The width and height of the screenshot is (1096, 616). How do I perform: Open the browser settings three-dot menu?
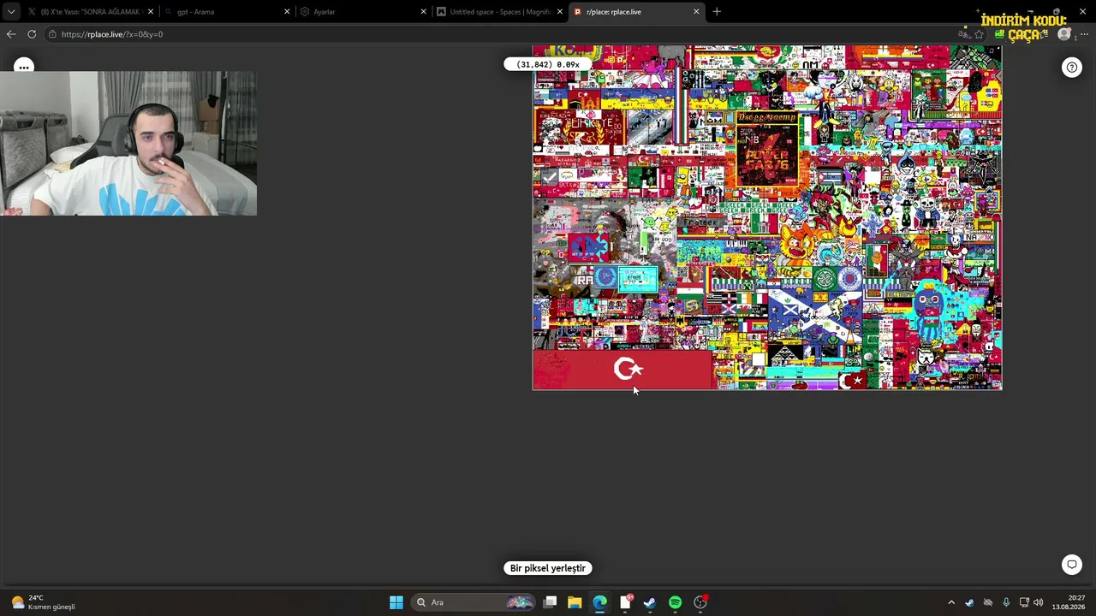point(1085,34)
